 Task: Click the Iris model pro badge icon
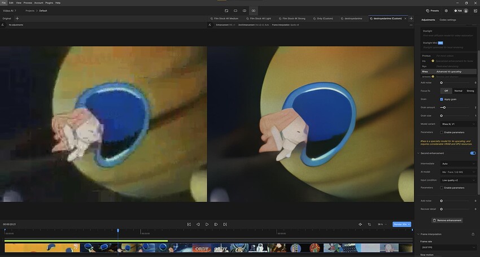[433, 61]
